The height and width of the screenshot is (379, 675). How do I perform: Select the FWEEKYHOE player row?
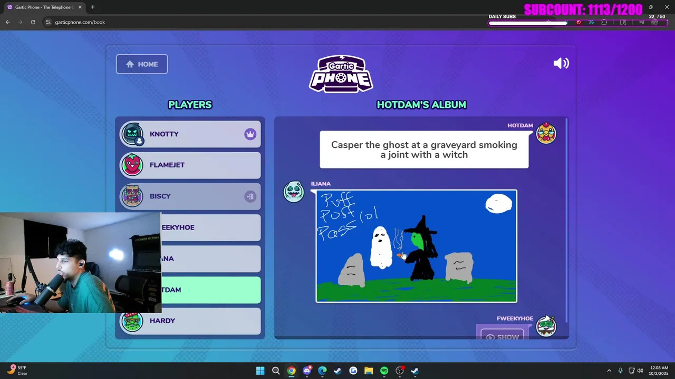(211, 227)
